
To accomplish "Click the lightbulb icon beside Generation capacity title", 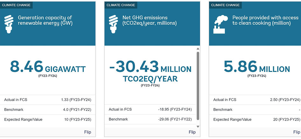I will pyautogui.click(x=10, y=24).
